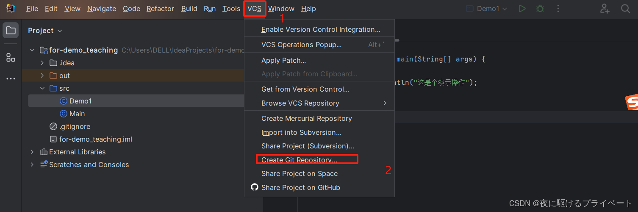Screen dimensions: 638x212
Task: Open the Project view mode dropdown
Action: click(45, 31)
